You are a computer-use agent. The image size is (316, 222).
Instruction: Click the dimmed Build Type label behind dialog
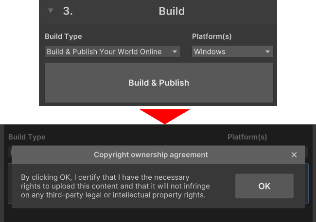pos(27,137)
